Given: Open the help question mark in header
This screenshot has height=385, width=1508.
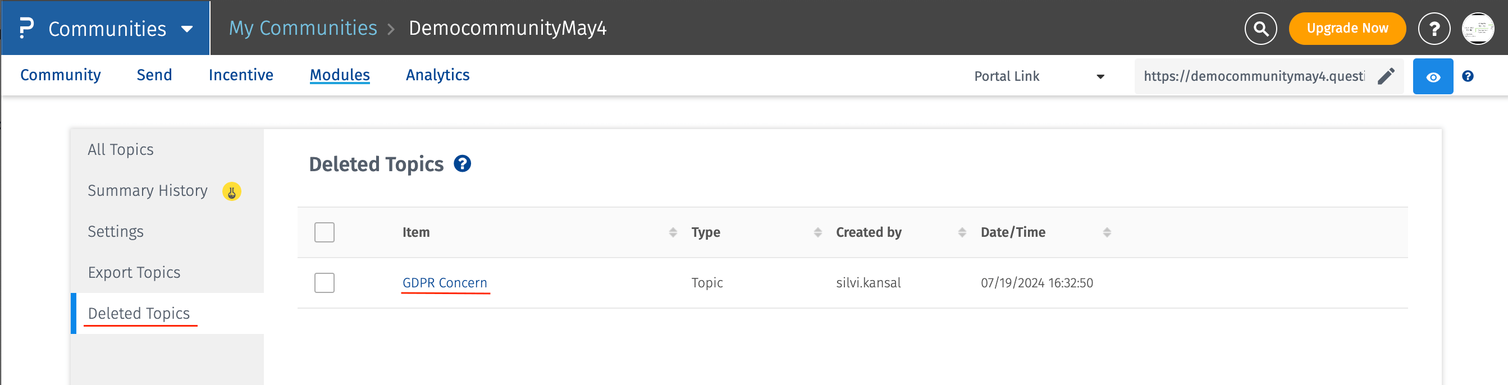Looking at the screenshot, I should [x=1434, y=29].
